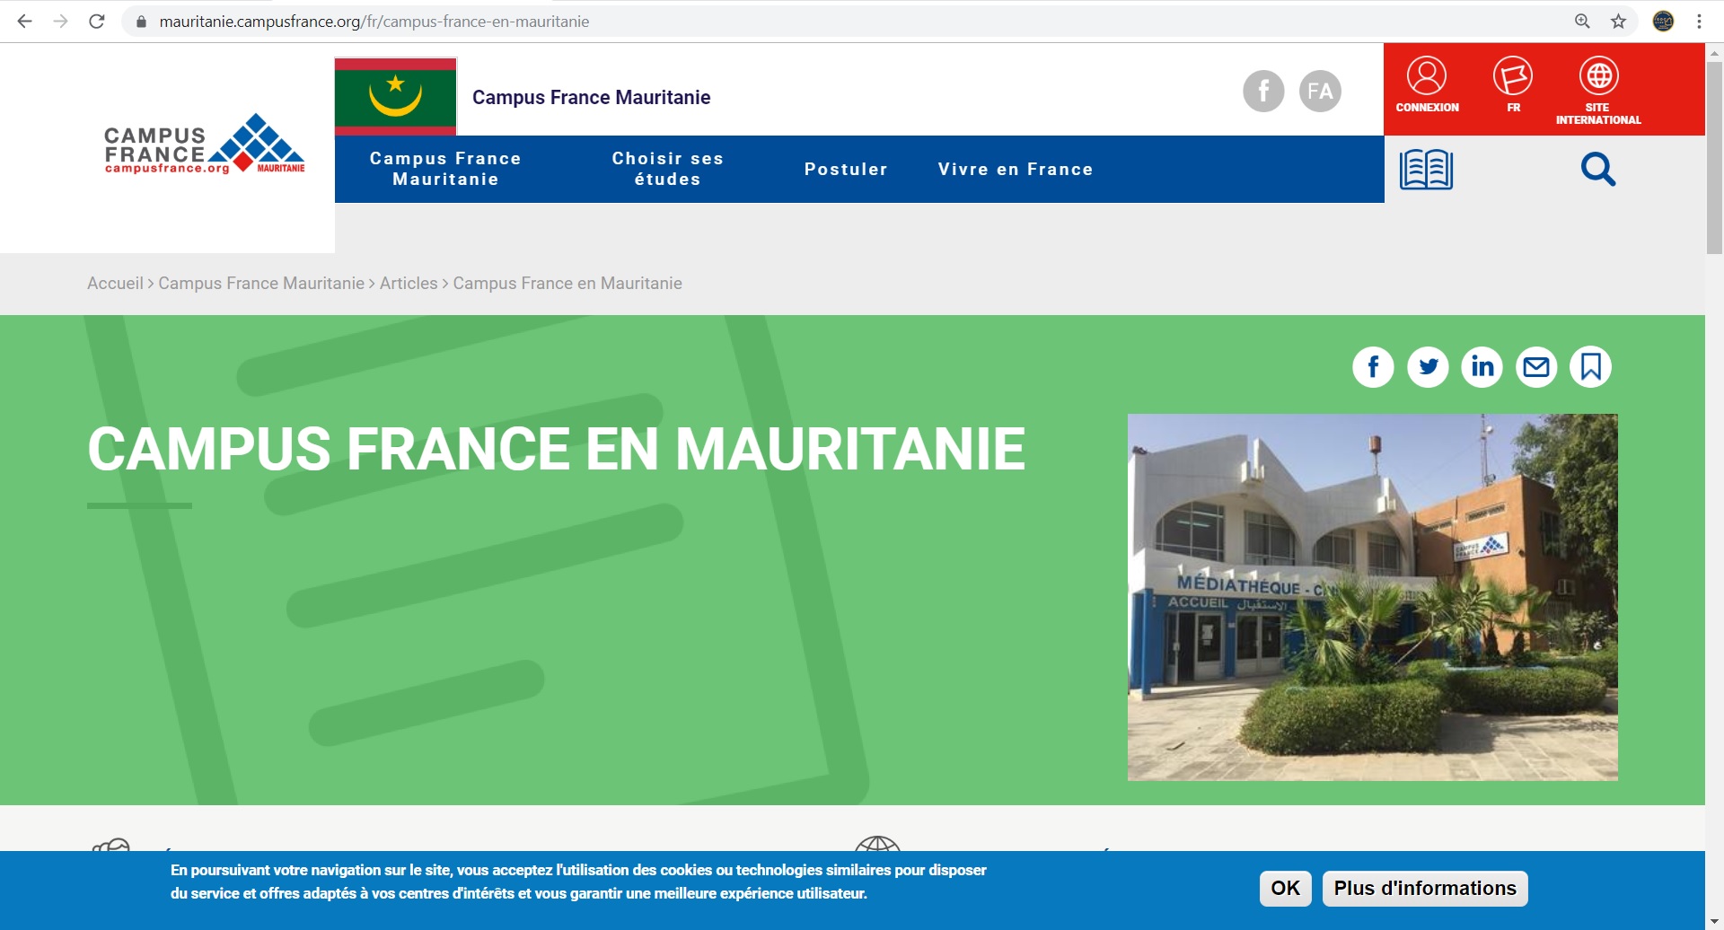
Task: Click Campus France Mauritanie breadcrumb link
Action: [x=261, y=283]
